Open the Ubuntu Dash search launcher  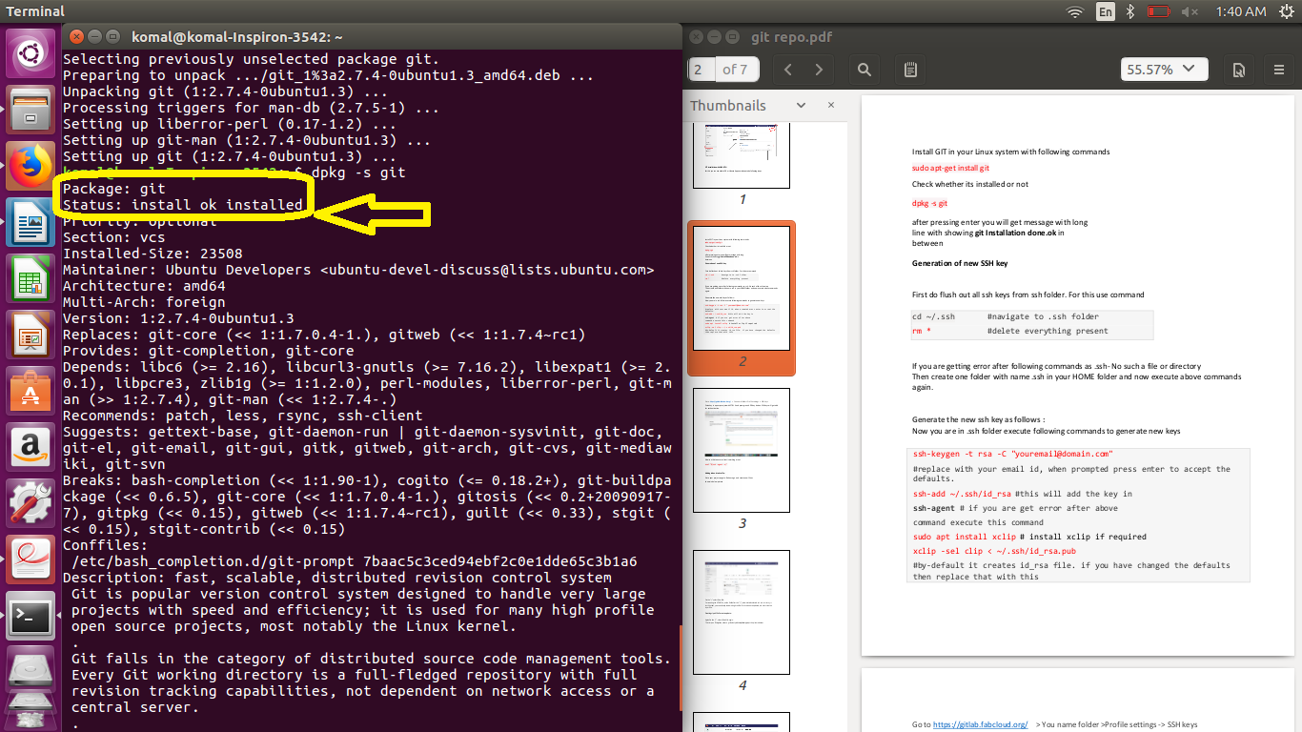pyautogui.click(x=31, y=54)
